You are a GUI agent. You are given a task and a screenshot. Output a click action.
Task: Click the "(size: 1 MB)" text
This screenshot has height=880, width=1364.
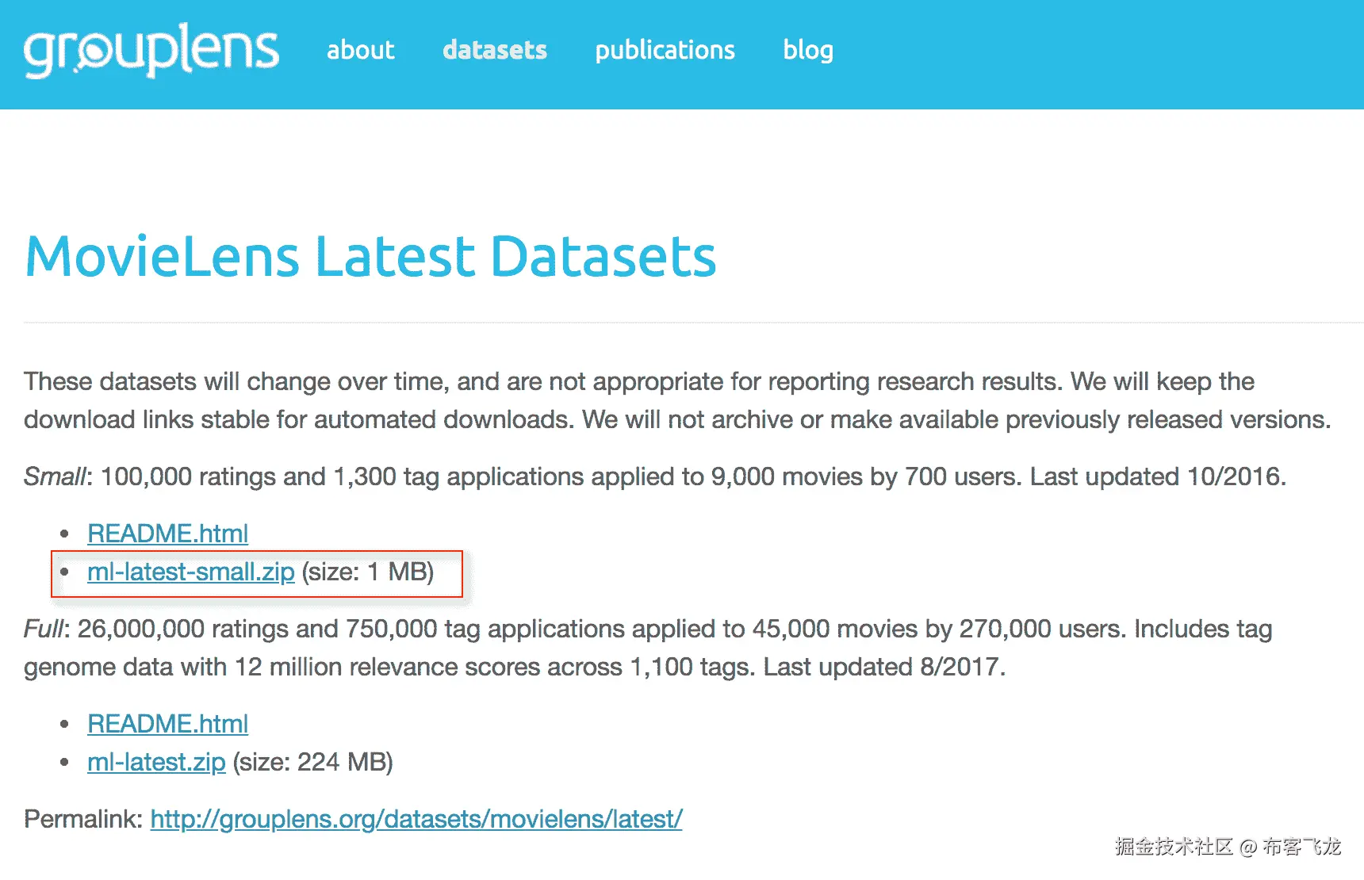point(367,572)
